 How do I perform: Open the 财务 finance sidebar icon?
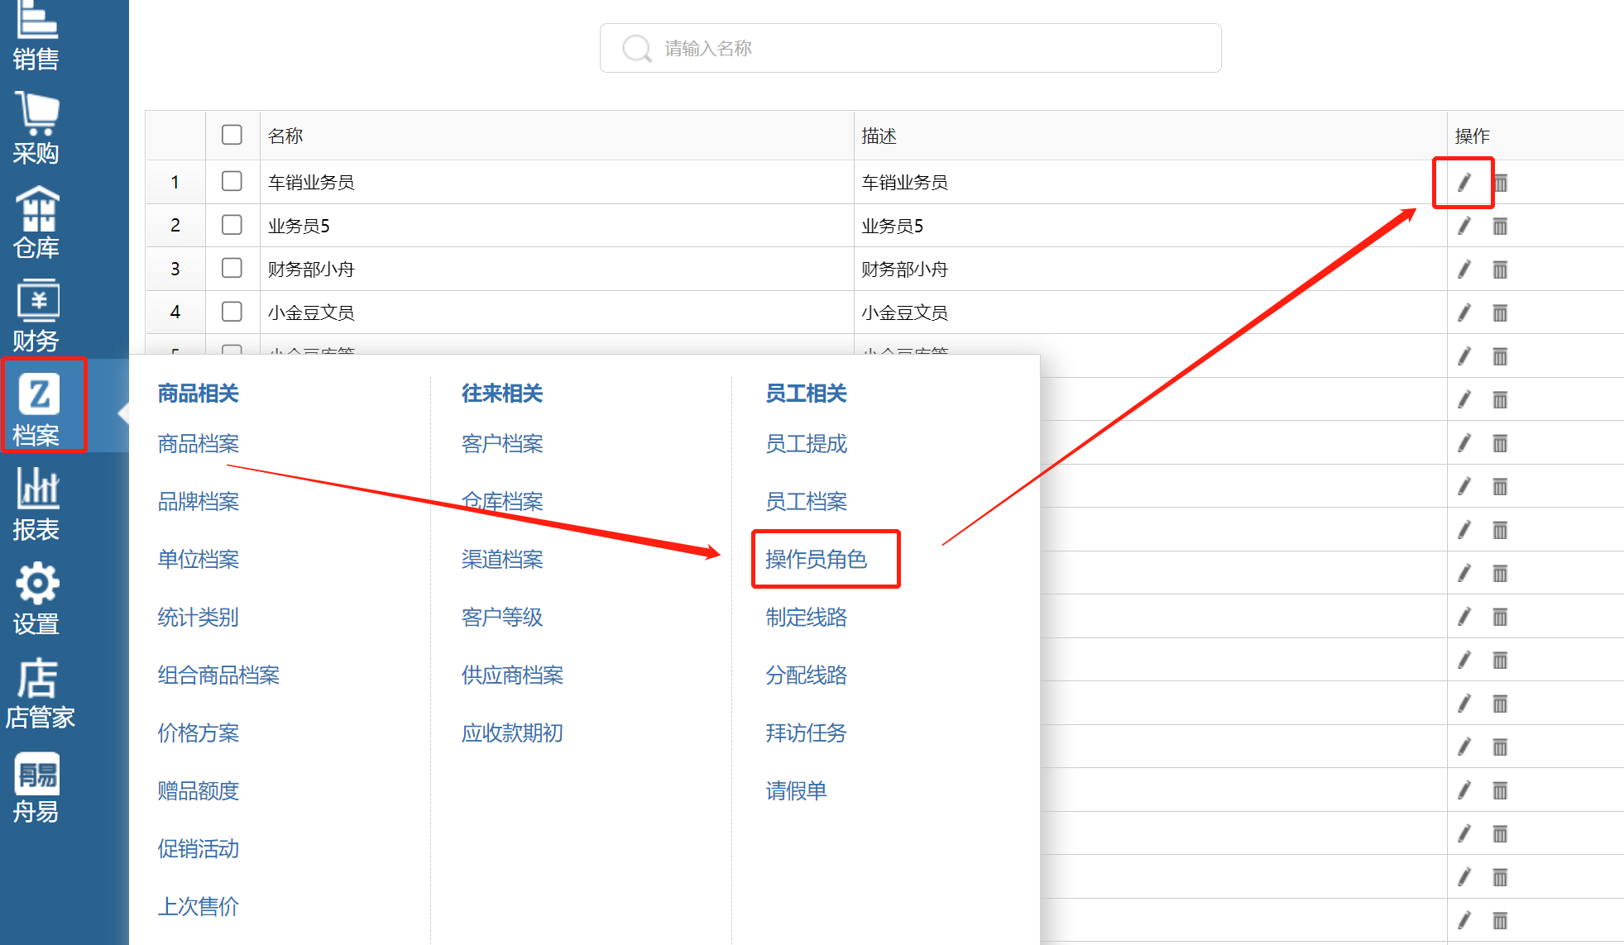(36, 316)
